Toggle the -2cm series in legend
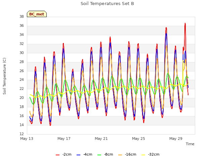The height and width of the screenshot is (161, 215). pos(63,155)
